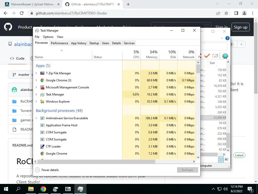Open Chrome's three-dot menu
The height and width of the screenshot is (194, 258).
[252, 13]
